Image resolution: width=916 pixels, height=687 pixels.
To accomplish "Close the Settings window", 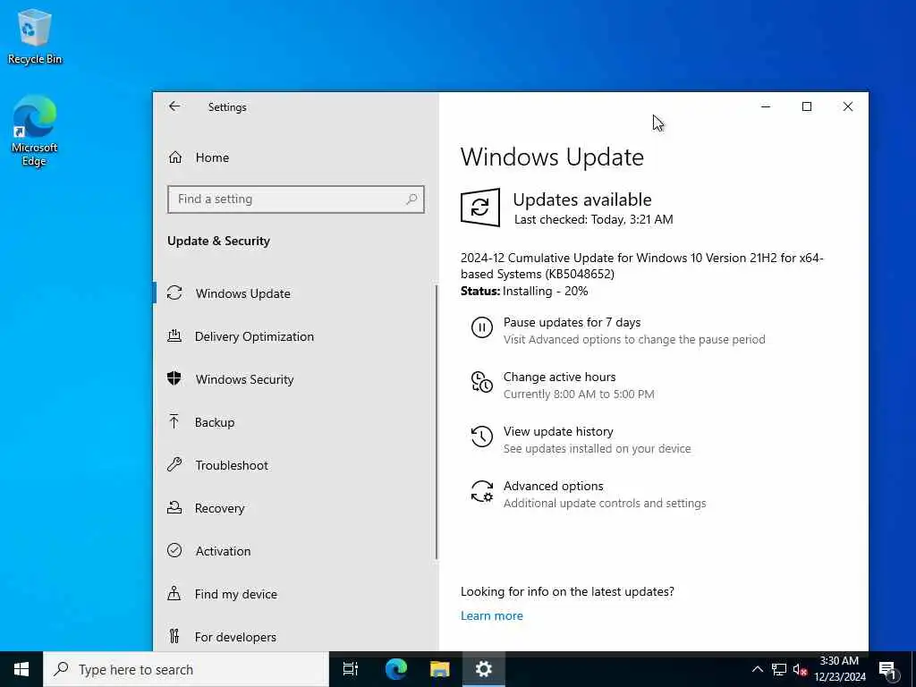I will pyautogui.click(x=848, y=106).
